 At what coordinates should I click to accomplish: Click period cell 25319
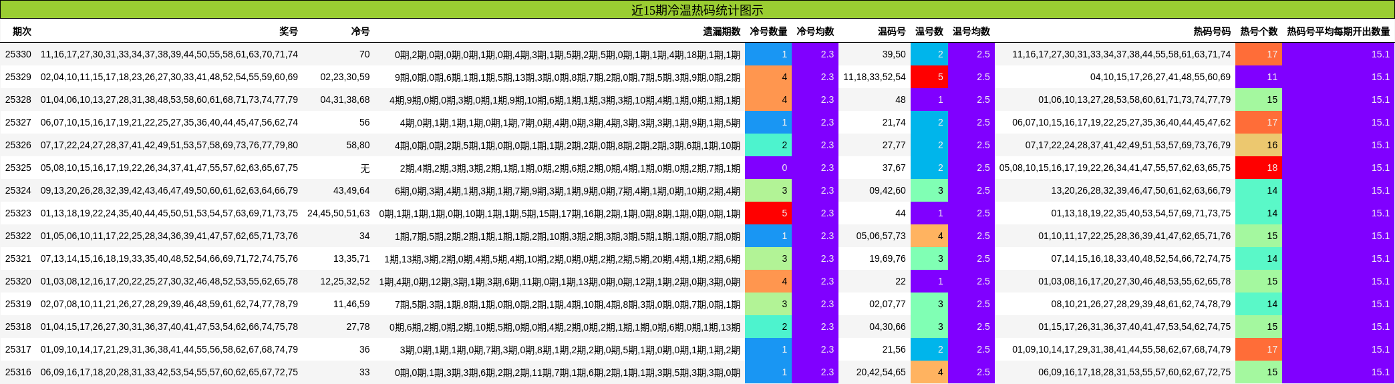point(18,304)
